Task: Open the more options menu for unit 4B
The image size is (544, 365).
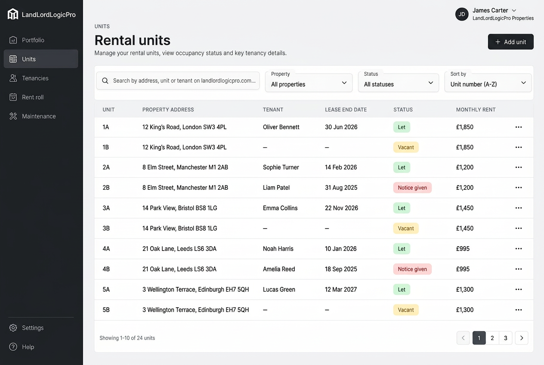Action: pyautogui.click(x=519, y=269)
